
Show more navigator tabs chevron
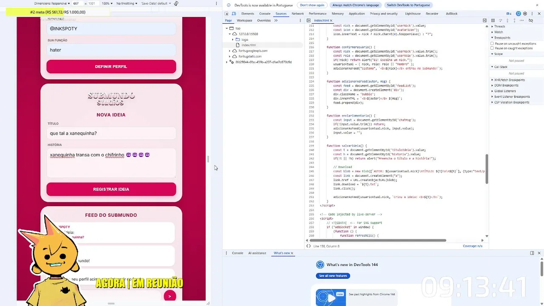tap(276, 20)
